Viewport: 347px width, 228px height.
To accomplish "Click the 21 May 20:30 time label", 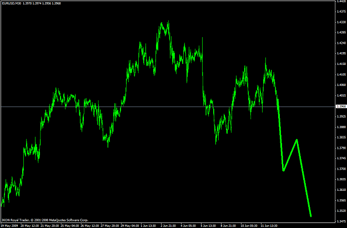I will (50, 226).
